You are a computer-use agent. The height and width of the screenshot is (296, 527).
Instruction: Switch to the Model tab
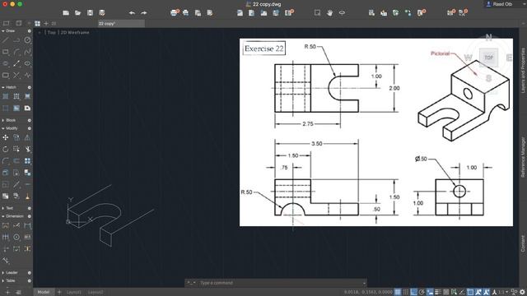pos(44,292)
